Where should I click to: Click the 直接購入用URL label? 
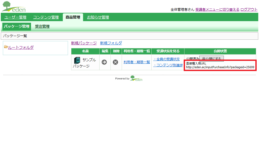(196, 63)
